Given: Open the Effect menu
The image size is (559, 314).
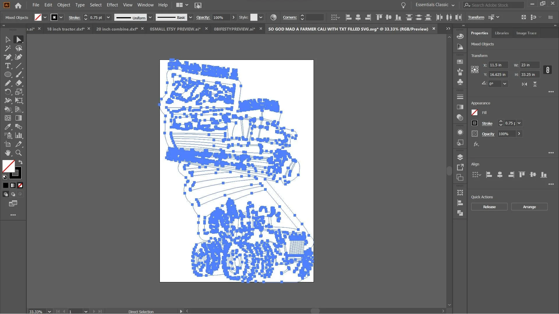Looking at the screenshot, I should click(112, 5).
